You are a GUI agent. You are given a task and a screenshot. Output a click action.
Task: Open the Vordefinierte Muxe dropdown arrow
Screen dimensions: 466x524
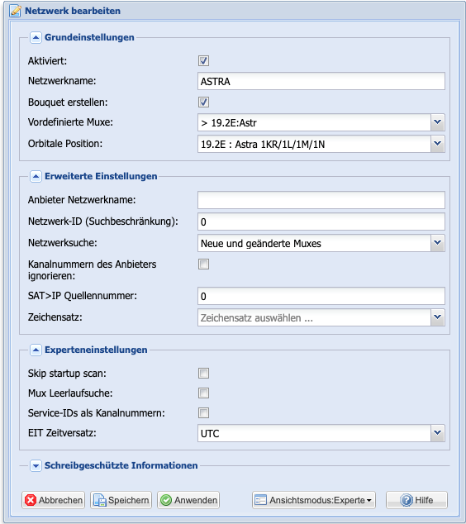coord(438,122)
